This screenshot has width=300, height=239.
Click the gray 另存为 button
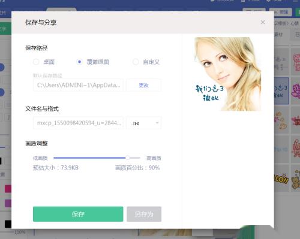coord(144,214)
